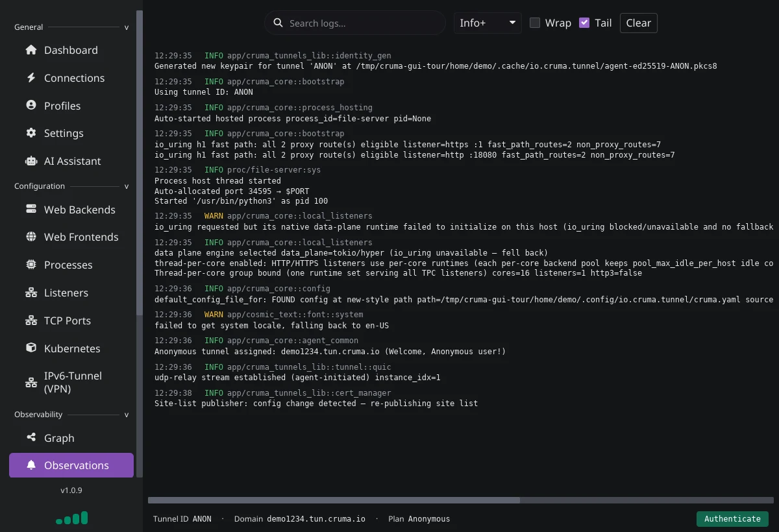
Task: Click the v1.0.9 version label
Action: (71, 490)
